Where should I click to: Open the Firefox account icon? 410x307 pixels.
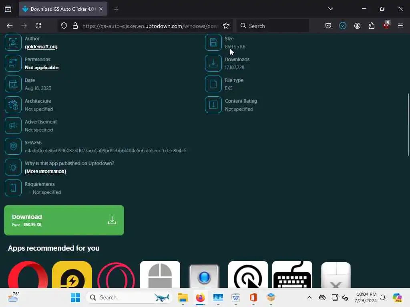357,26
